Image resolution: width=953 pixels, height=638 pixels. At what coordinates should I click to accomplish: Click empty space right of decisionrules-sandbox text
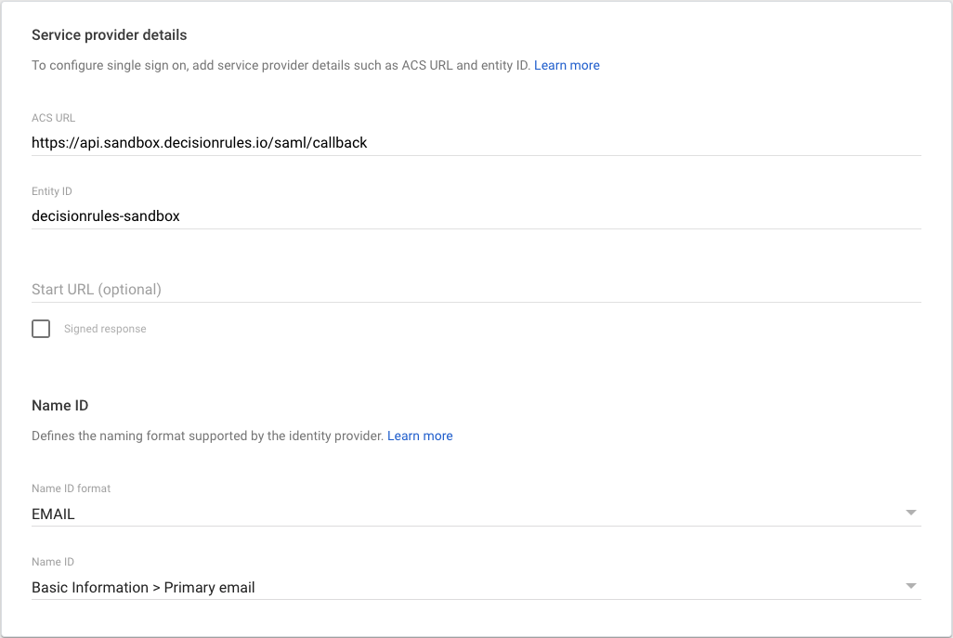557,216
